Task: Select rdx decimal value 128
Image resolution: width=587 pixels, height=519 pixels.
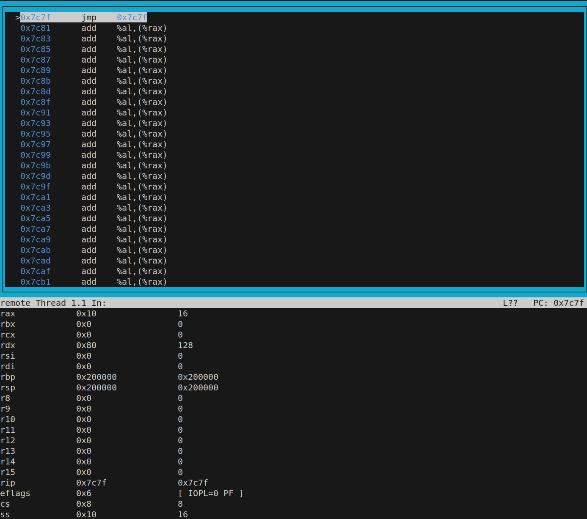Action: click(185, 345)
